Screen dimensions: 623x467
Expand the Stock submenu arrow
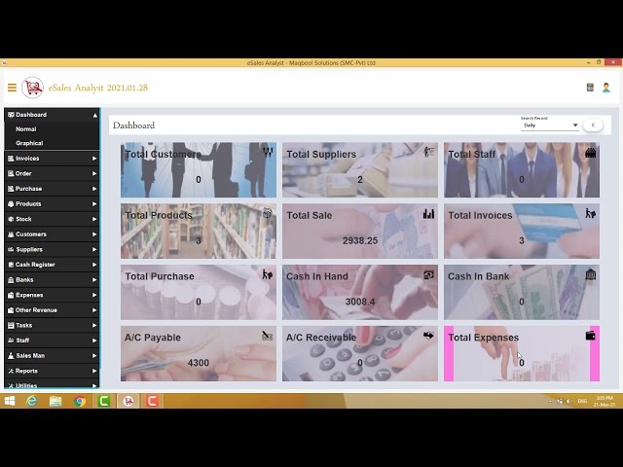click(94, 219)
